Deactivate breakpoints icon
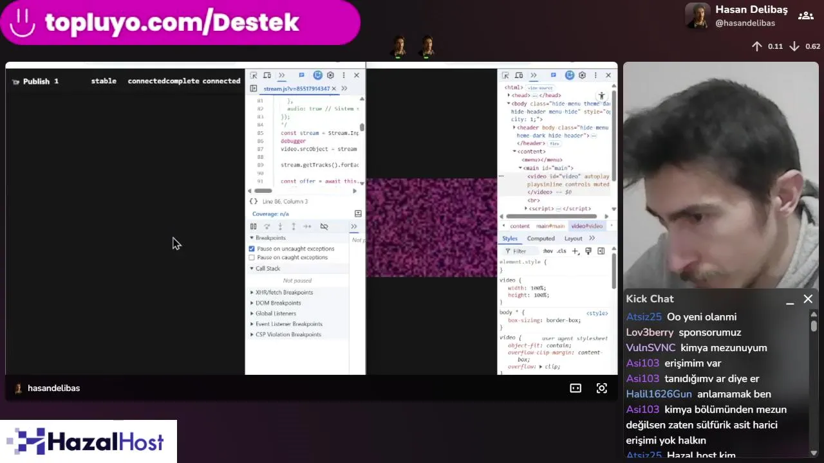 (x=324, y=226)
